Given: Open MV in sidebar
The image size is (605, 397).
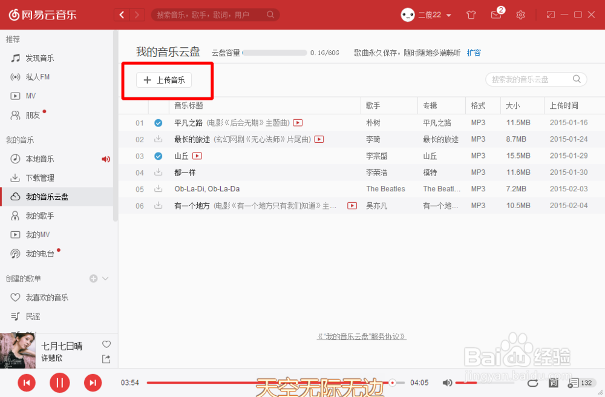Looking at the screenshot, I should coord(30,96).
